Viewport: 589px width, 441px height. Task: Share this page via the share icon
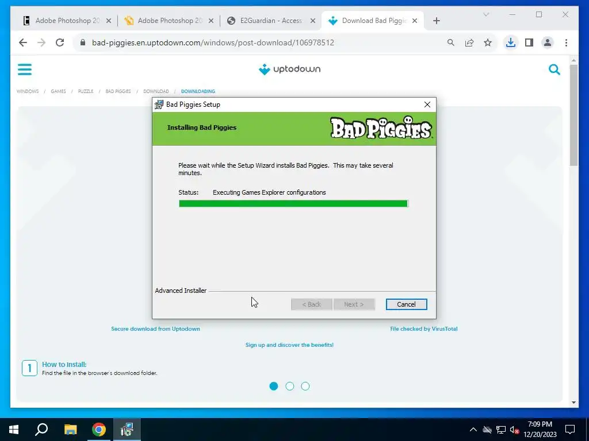[x=469, y=42]
